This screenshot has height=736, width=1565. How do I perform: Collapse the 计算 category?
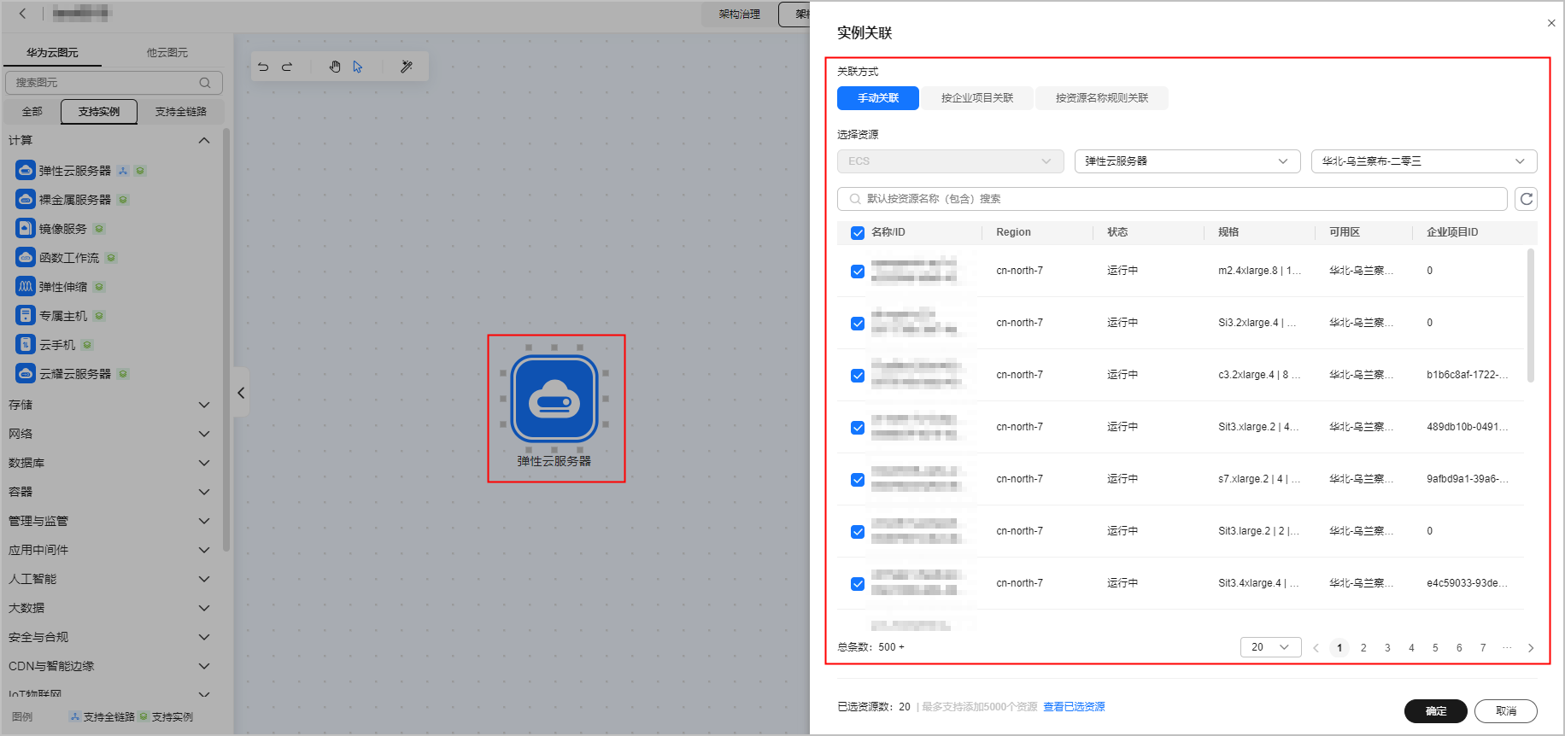[x=204, y=140]
